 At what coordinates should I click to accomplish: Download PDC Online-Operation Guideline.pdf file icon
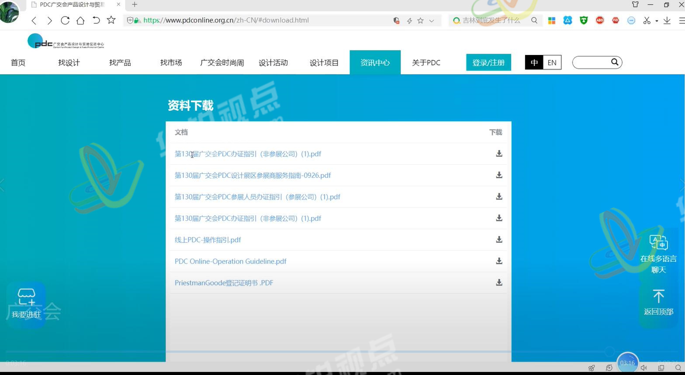tap(499, 261)
